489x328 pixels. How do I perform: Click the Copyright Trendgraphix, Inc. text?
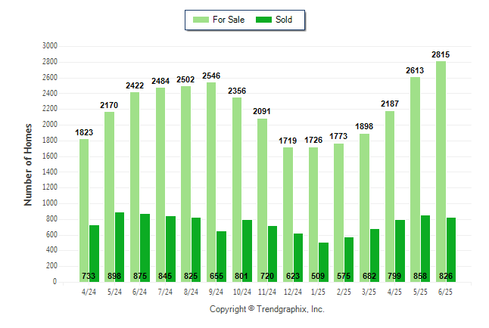(x=267, y=309)
